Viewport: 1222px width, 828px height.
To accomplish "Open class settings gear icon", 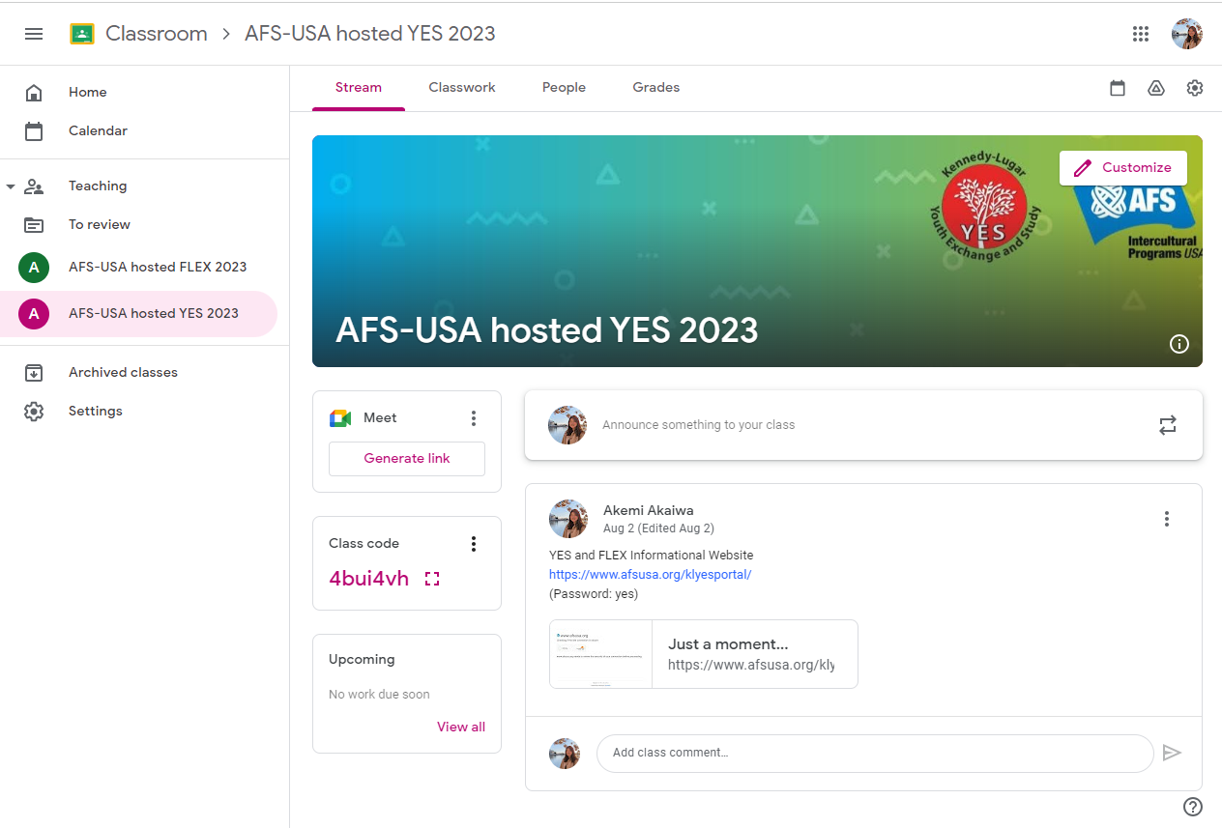I will click(1195, 88).
